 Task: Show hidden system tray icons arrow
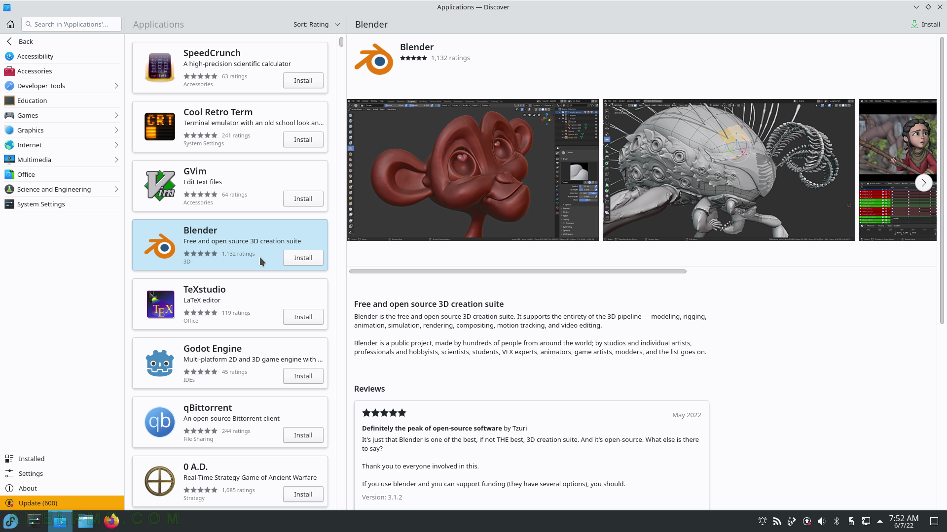click(x=880, y=521)
